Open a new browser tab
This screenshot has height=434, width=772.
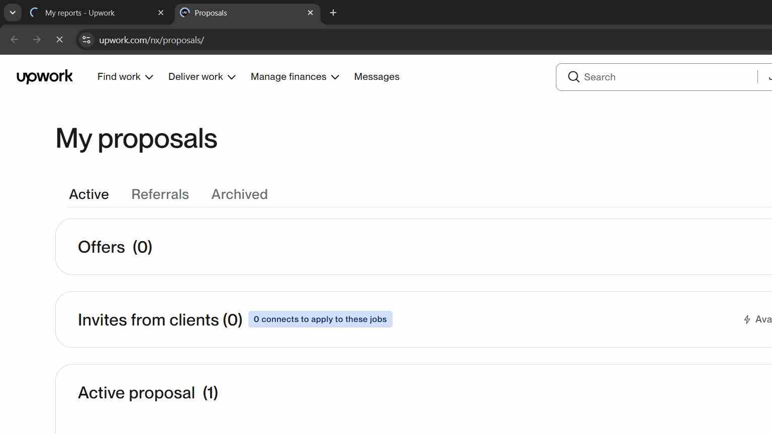click(333, 13)
